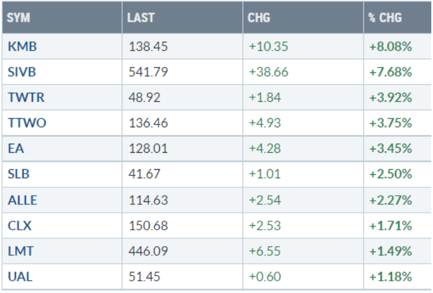
Task: Sort by the % CHG header
Action: [x=385, y=18]
